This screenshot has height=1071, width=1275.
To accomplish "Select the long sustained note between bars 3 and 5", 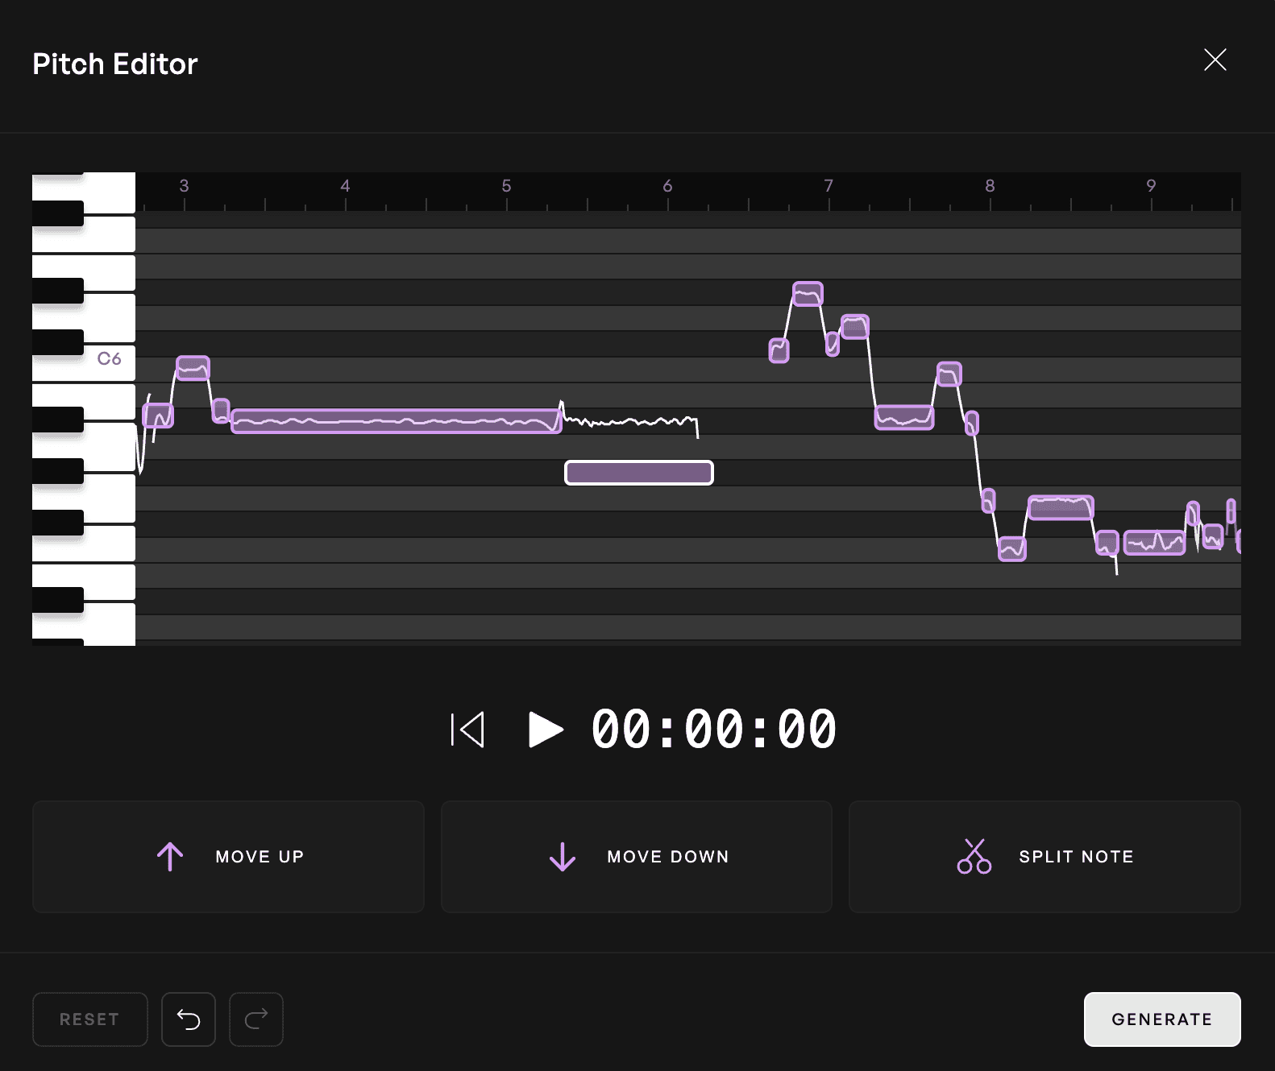I will (x=396, y=421).
